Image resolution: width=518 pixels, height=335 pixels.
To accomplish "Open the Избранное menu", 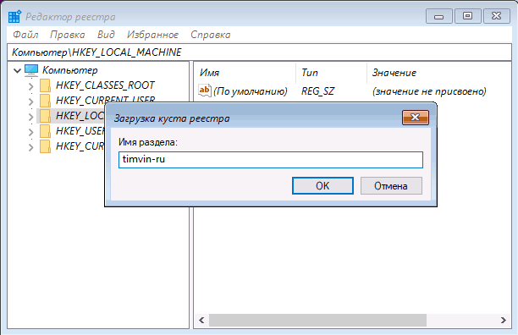I will click(152, 35).
